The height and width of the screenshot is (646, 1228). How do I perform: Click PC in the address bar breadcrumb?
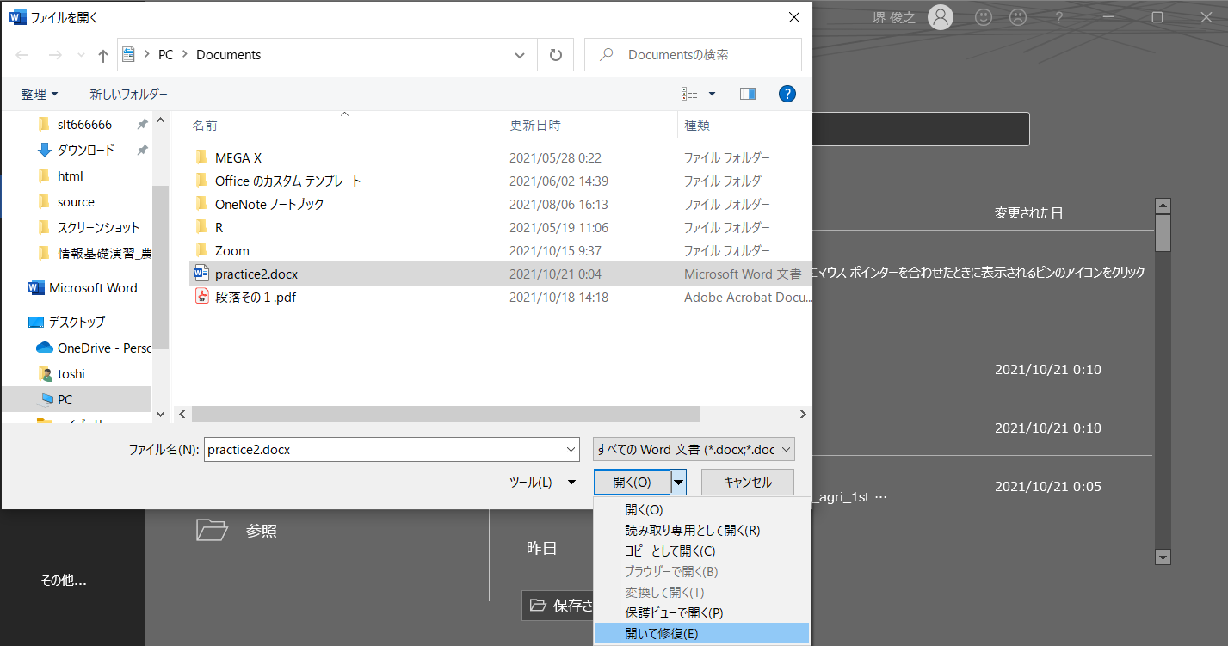point(166,55)
